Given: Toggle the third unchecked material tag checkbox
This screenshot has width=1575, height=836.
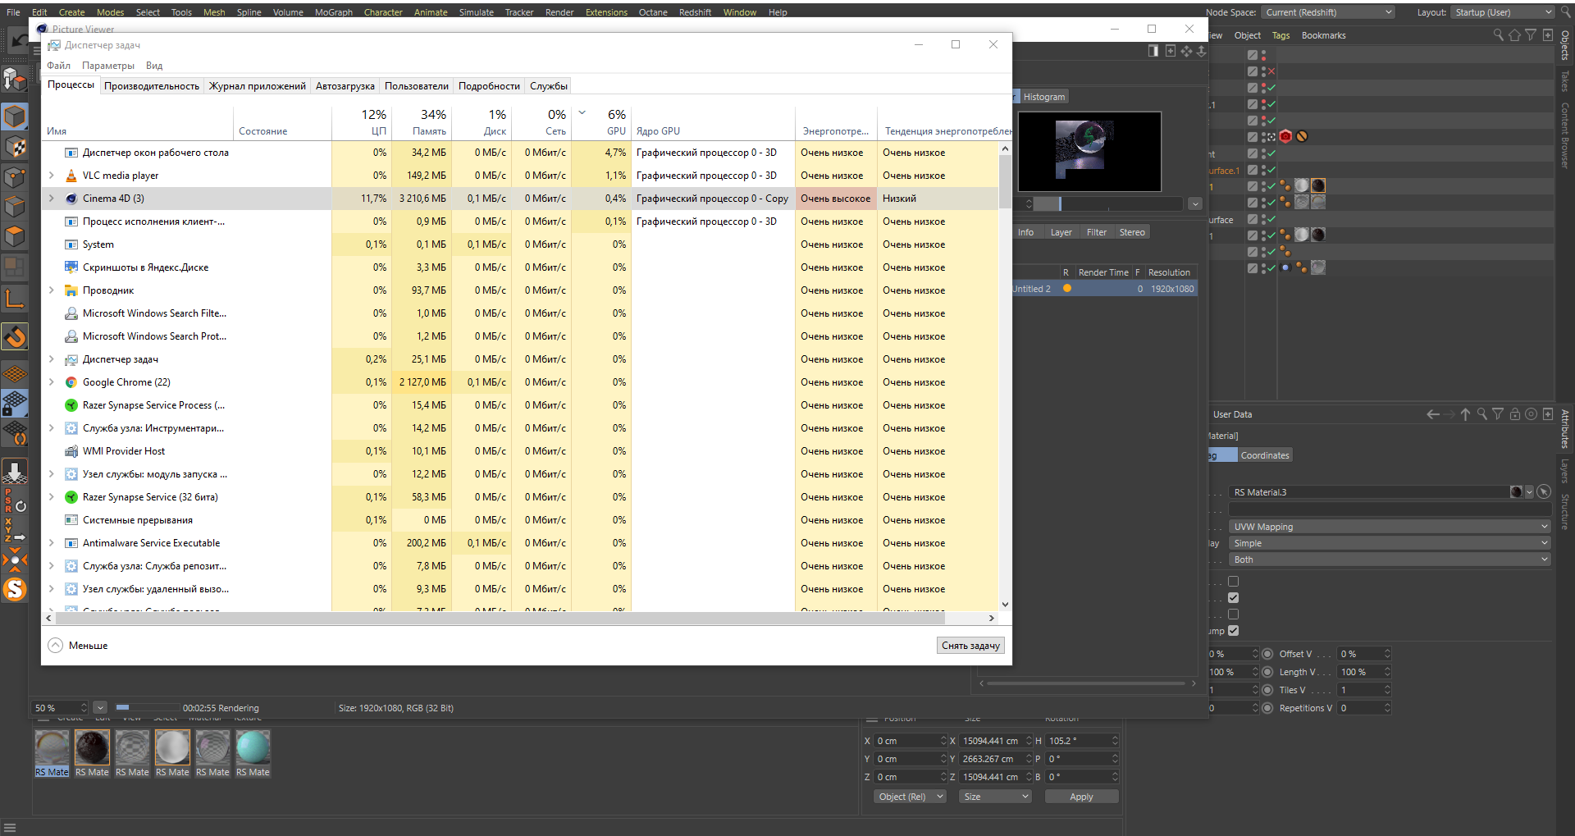Looking at the screenshot, I should click(1233, 614).
